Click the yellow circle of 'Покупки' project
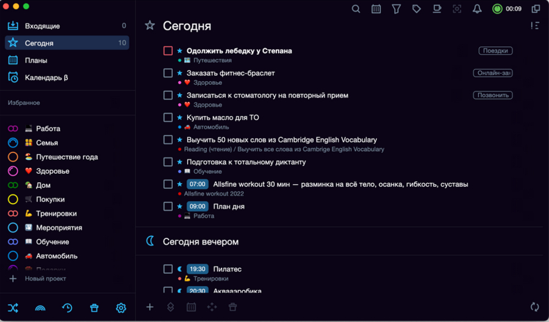 click(x=13, y=199)
